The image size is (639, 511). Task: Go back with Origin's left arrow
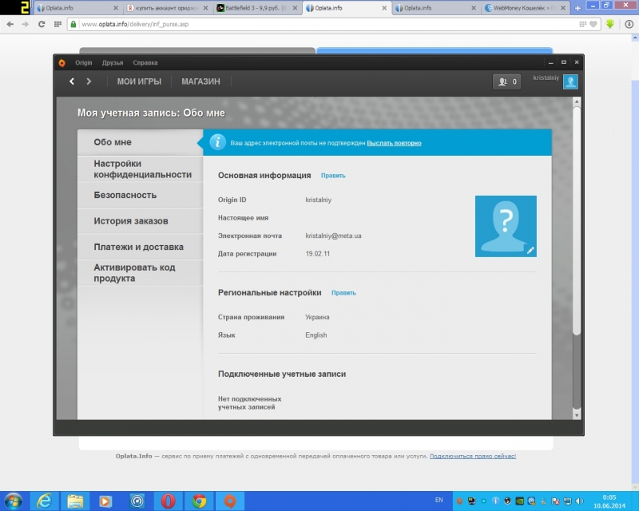click(x=72, y=81)
